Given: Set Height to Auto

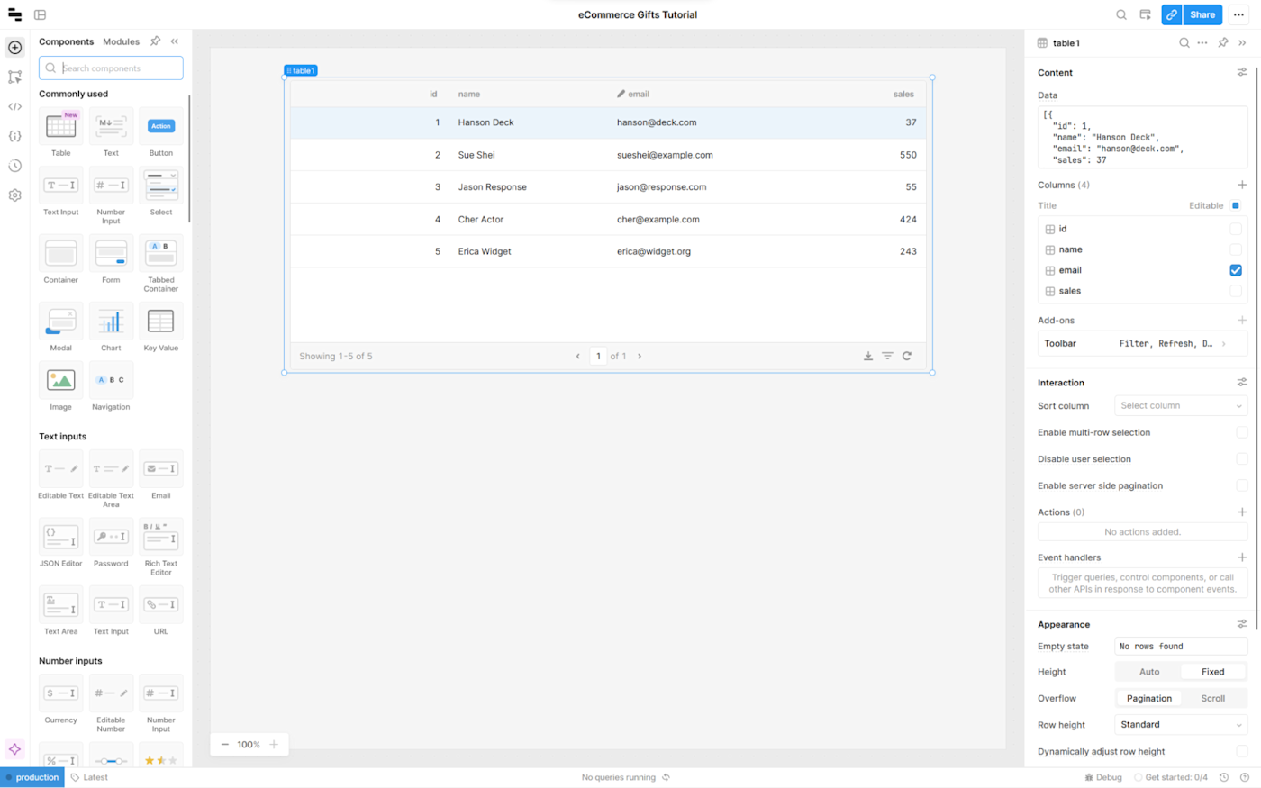Looking at the screenshot, I should click(1149, 672).
